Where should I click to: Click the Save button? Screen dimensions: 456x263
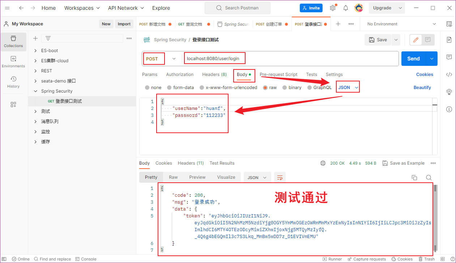tap(378, 40)
